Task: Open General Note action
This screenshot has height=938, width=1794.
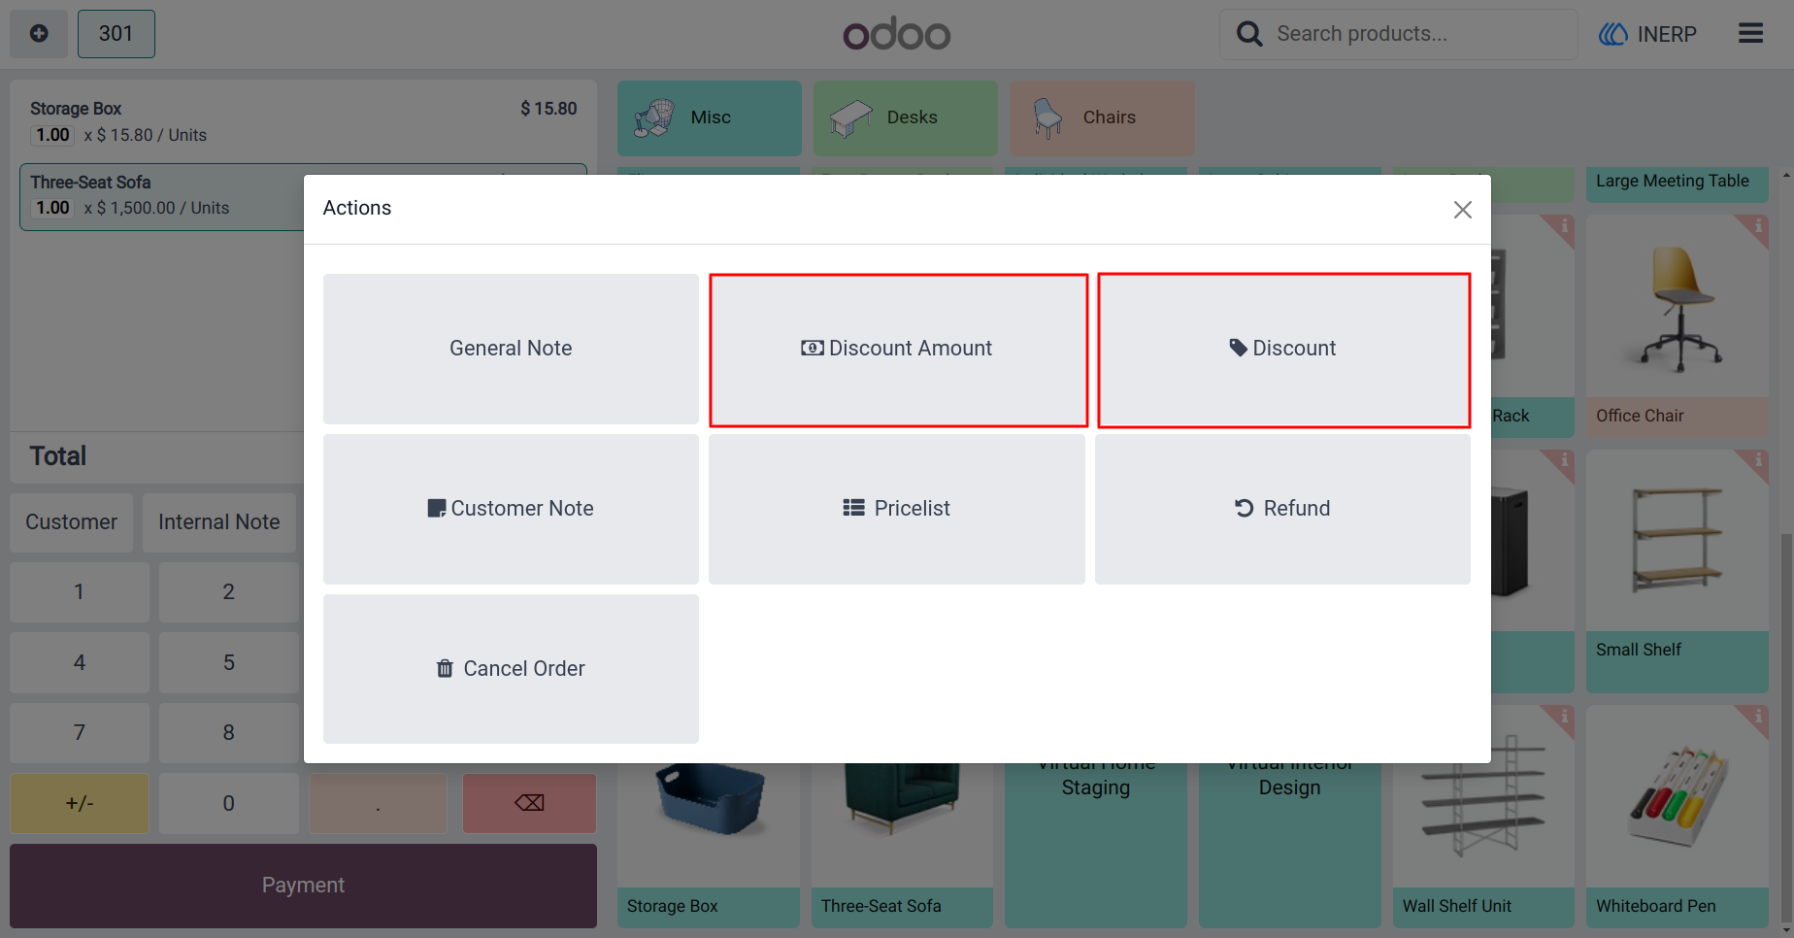Action: [x=511, y=349]
